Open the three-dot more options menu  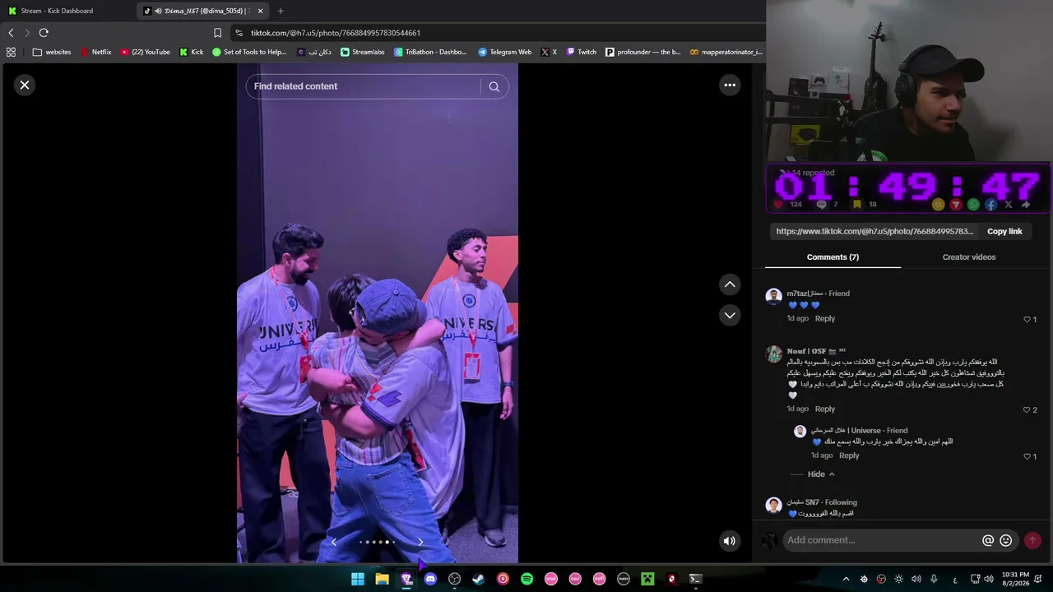pyautogui.click(x=730, y=85)
